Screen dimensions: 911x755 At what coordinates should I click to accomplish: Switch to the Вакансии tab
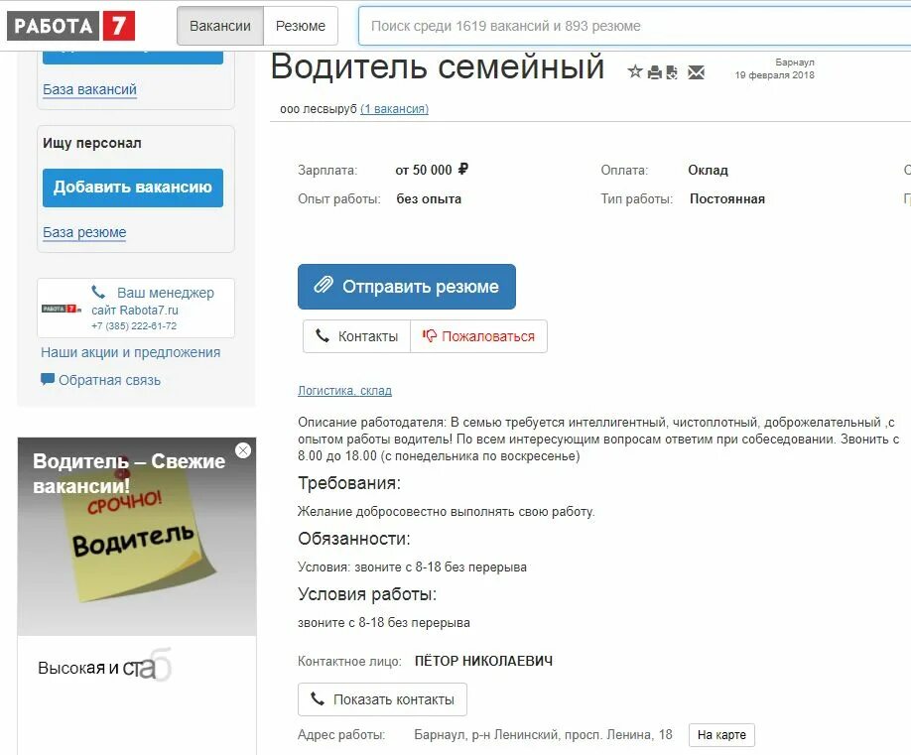pos(220,26)
